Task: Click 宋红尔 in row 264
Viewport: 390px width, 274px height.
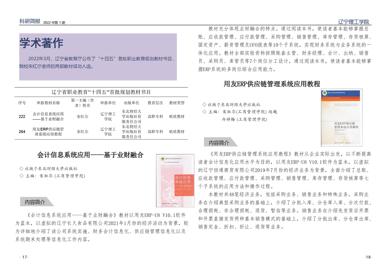Action: (83, 132)
